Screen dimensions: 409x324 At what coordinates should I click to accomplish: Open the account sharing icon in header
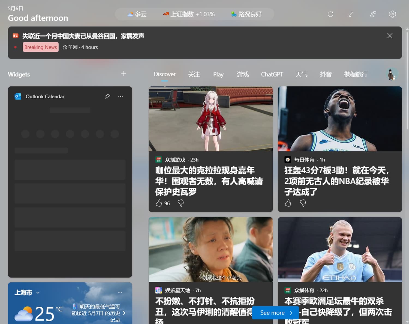tap(373, 14)
